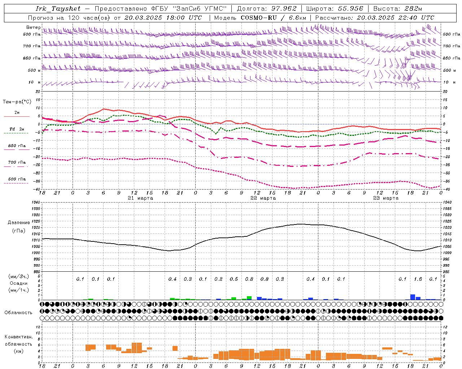The image size is (462, 369).
Task: Click the '21 марта' date label
Action: tap(140, 198)
